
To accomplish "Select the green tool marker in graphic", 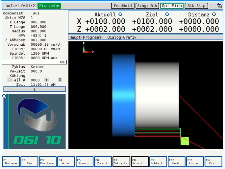I will pos(185,141).
